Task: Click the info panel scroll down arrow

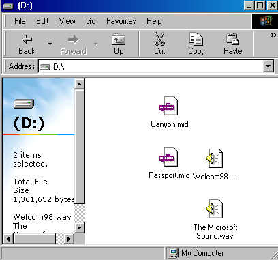Action: click(x=80, y=227)
